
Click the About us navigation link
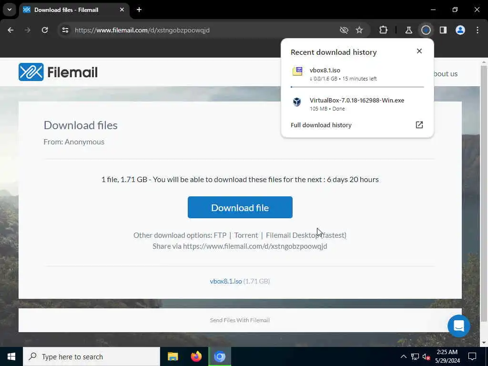point(446,74)
